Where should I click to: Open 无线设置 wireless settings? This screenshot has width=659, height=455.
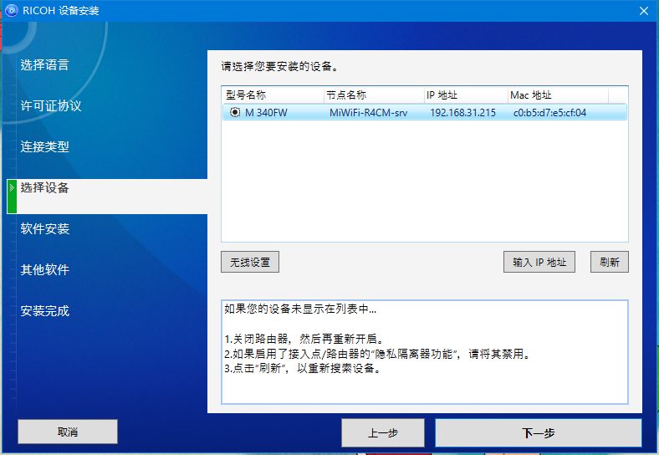[250, 262]
